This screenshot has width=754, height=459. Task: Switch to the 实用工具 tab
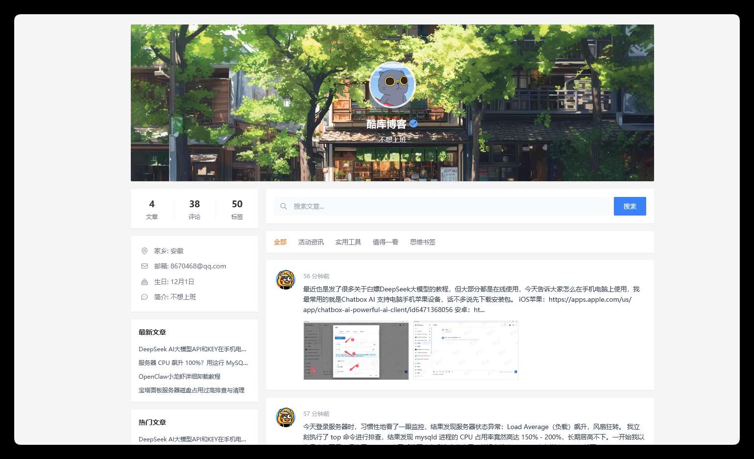point(348,242)
